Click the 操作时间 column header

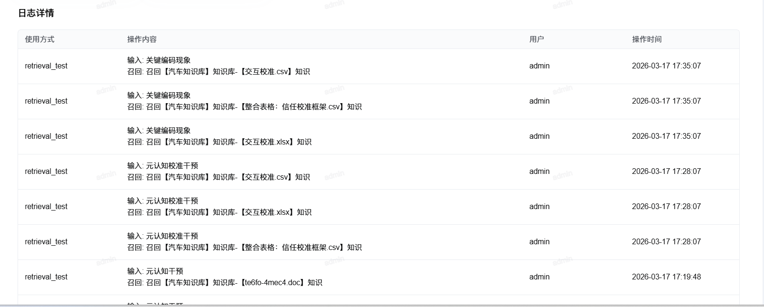[647, 39]
